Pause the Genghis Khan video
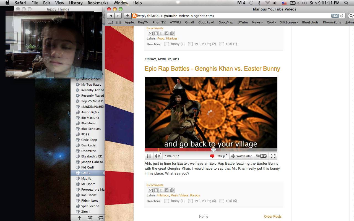Screen dimensions: 354x221 coord(149,156)
